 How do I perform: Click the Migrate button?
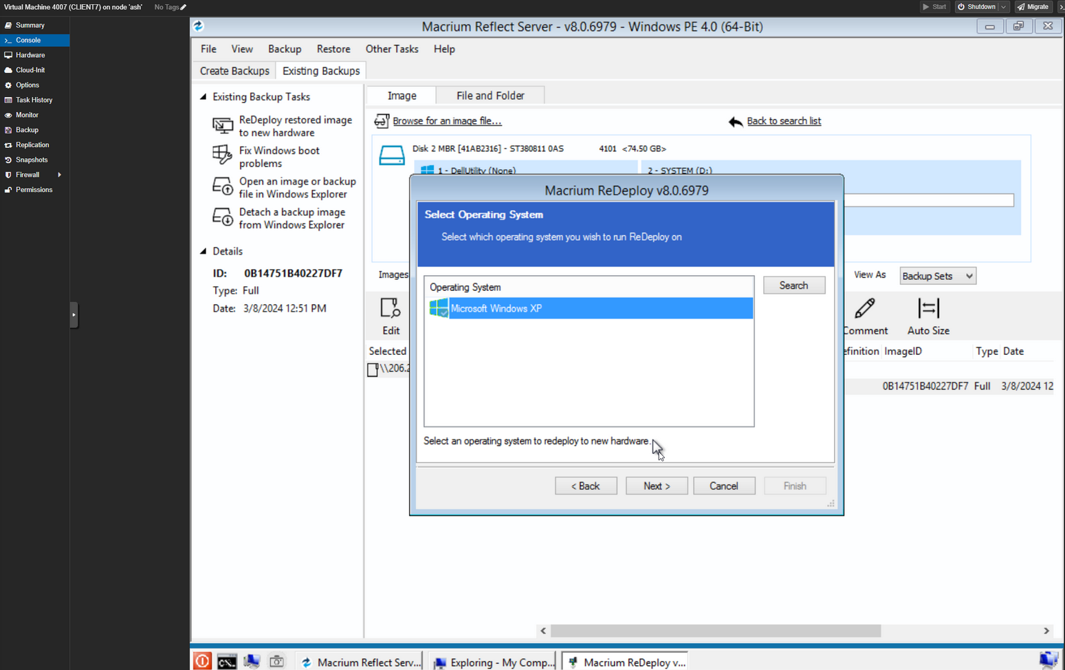coord(1033,7)
